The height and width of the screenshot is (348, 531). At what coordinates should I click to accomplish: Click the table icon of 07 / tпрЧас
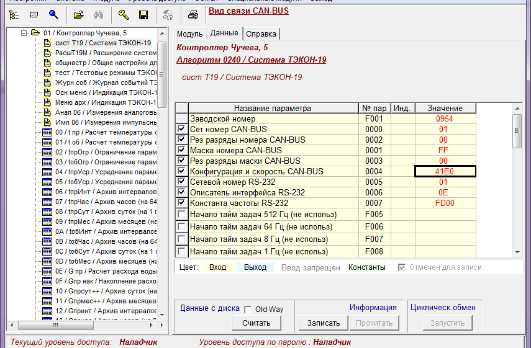[x=47, y=202]
